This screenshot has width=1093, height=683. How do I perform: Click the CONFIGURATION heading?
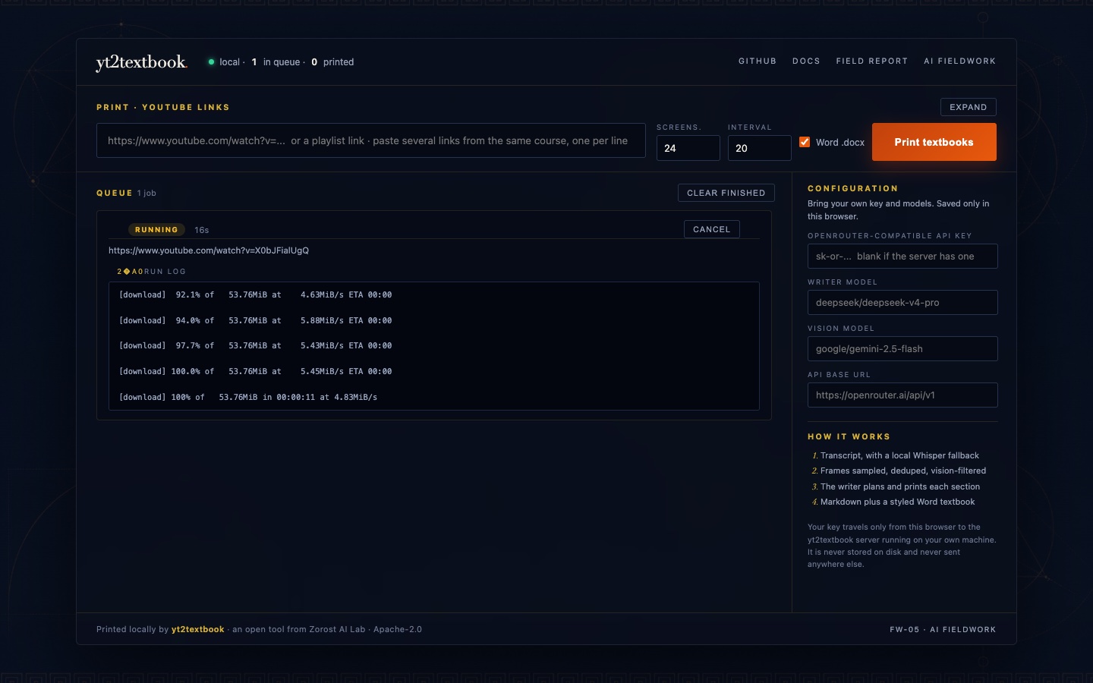(x=853, y=188)
